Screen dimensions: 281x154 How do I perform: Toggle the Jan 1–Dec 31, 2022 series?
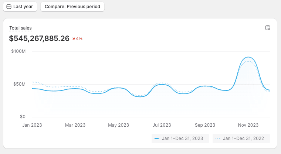pyautogui.click(x=241, y=138)
